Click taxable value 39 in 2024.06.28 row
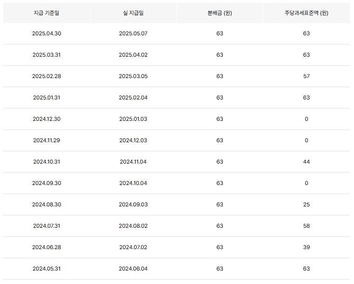This screenshot has width=354, height=284. pos(307,247)
